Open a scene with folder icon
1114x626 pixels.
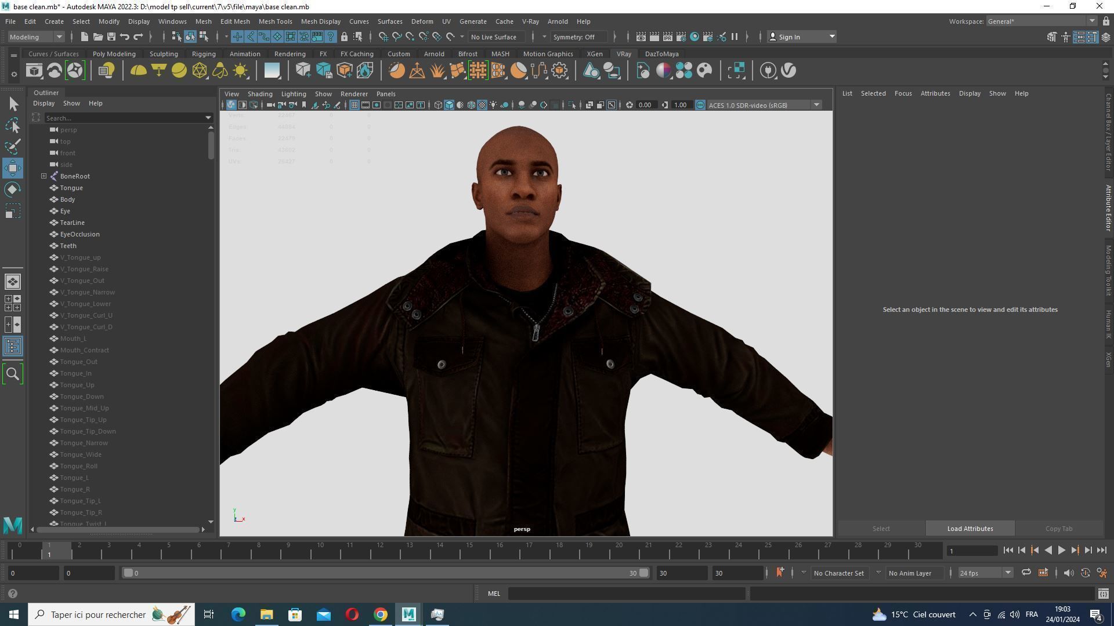(98, 37)
